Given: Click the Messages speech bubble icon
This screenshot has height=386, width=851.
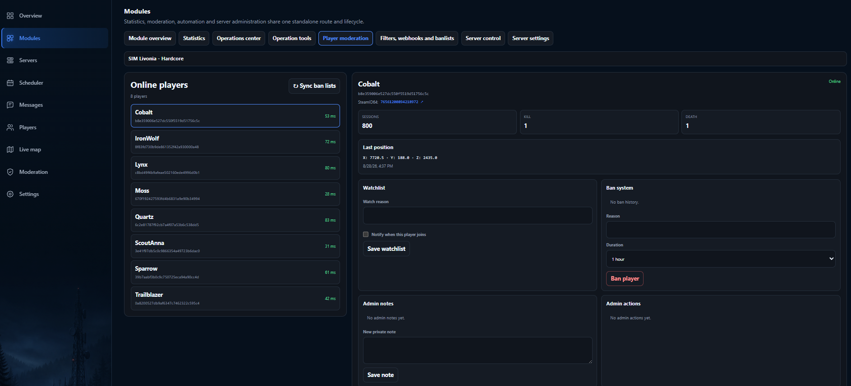Looking at the screenshot, I should point(10,105).
